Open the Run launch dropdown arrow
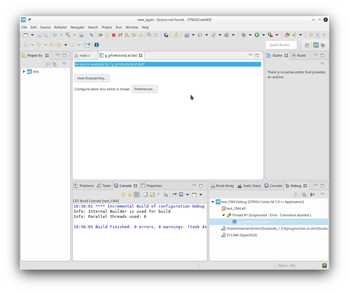 pyautogui.click(x=264, y=35)
